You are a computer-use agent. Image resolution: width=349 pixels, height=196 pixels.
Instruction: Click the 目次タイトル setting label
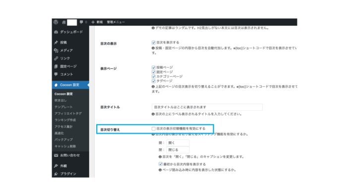110,107
